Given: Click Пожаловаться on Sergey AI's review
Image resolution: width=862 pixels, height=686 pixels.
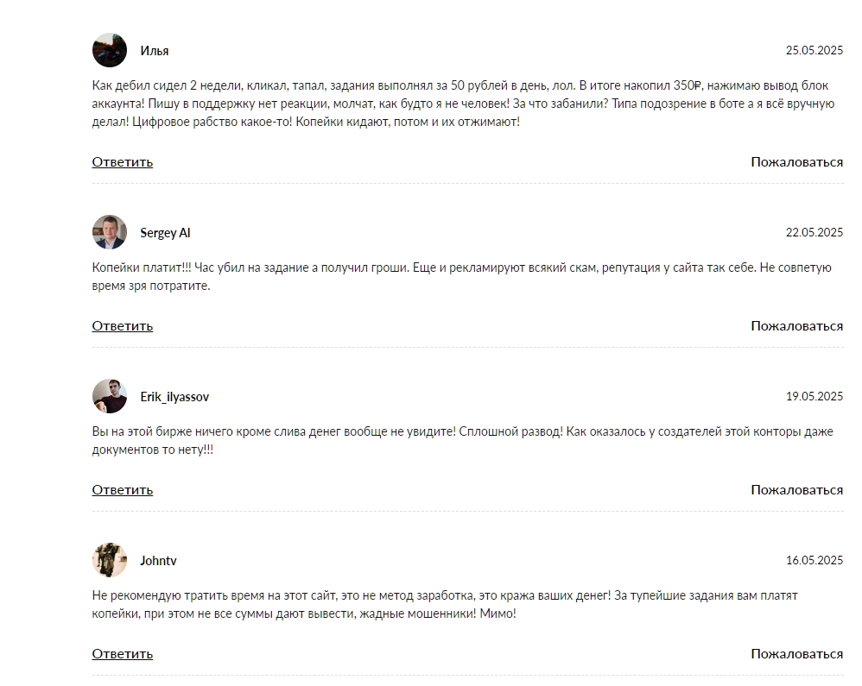Looking at the screenshot, I should tap(796, 326).
